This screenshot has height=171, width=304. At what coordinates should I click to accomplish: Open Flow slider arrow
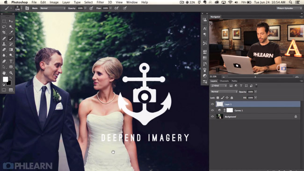110,8
